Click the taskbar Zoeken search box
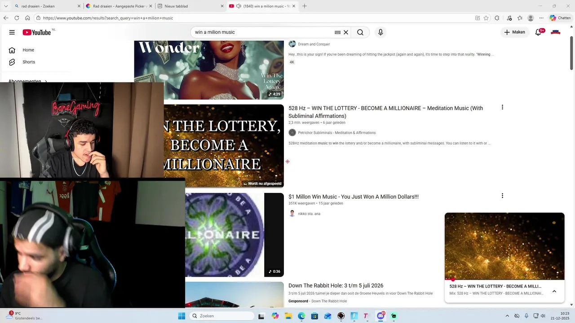 (x=222, y=316)
